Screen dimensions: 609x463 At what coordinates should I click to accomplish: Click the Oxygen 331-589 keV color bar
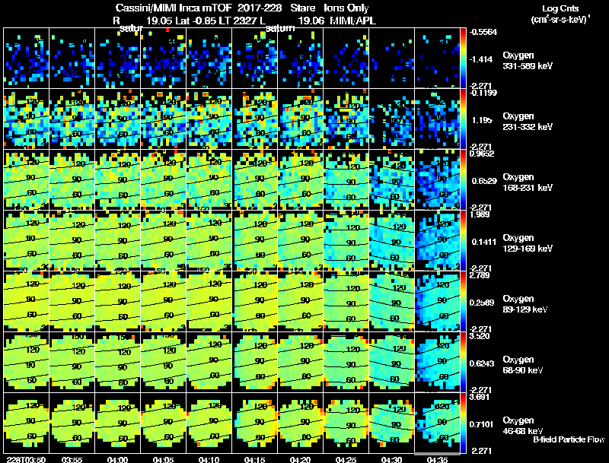click(x=463, y=58)
